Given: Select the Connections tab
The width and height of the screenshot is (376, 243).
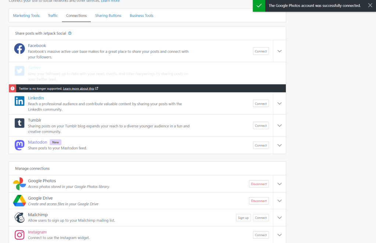Looking at the screenshot, I should coord(76,15).
